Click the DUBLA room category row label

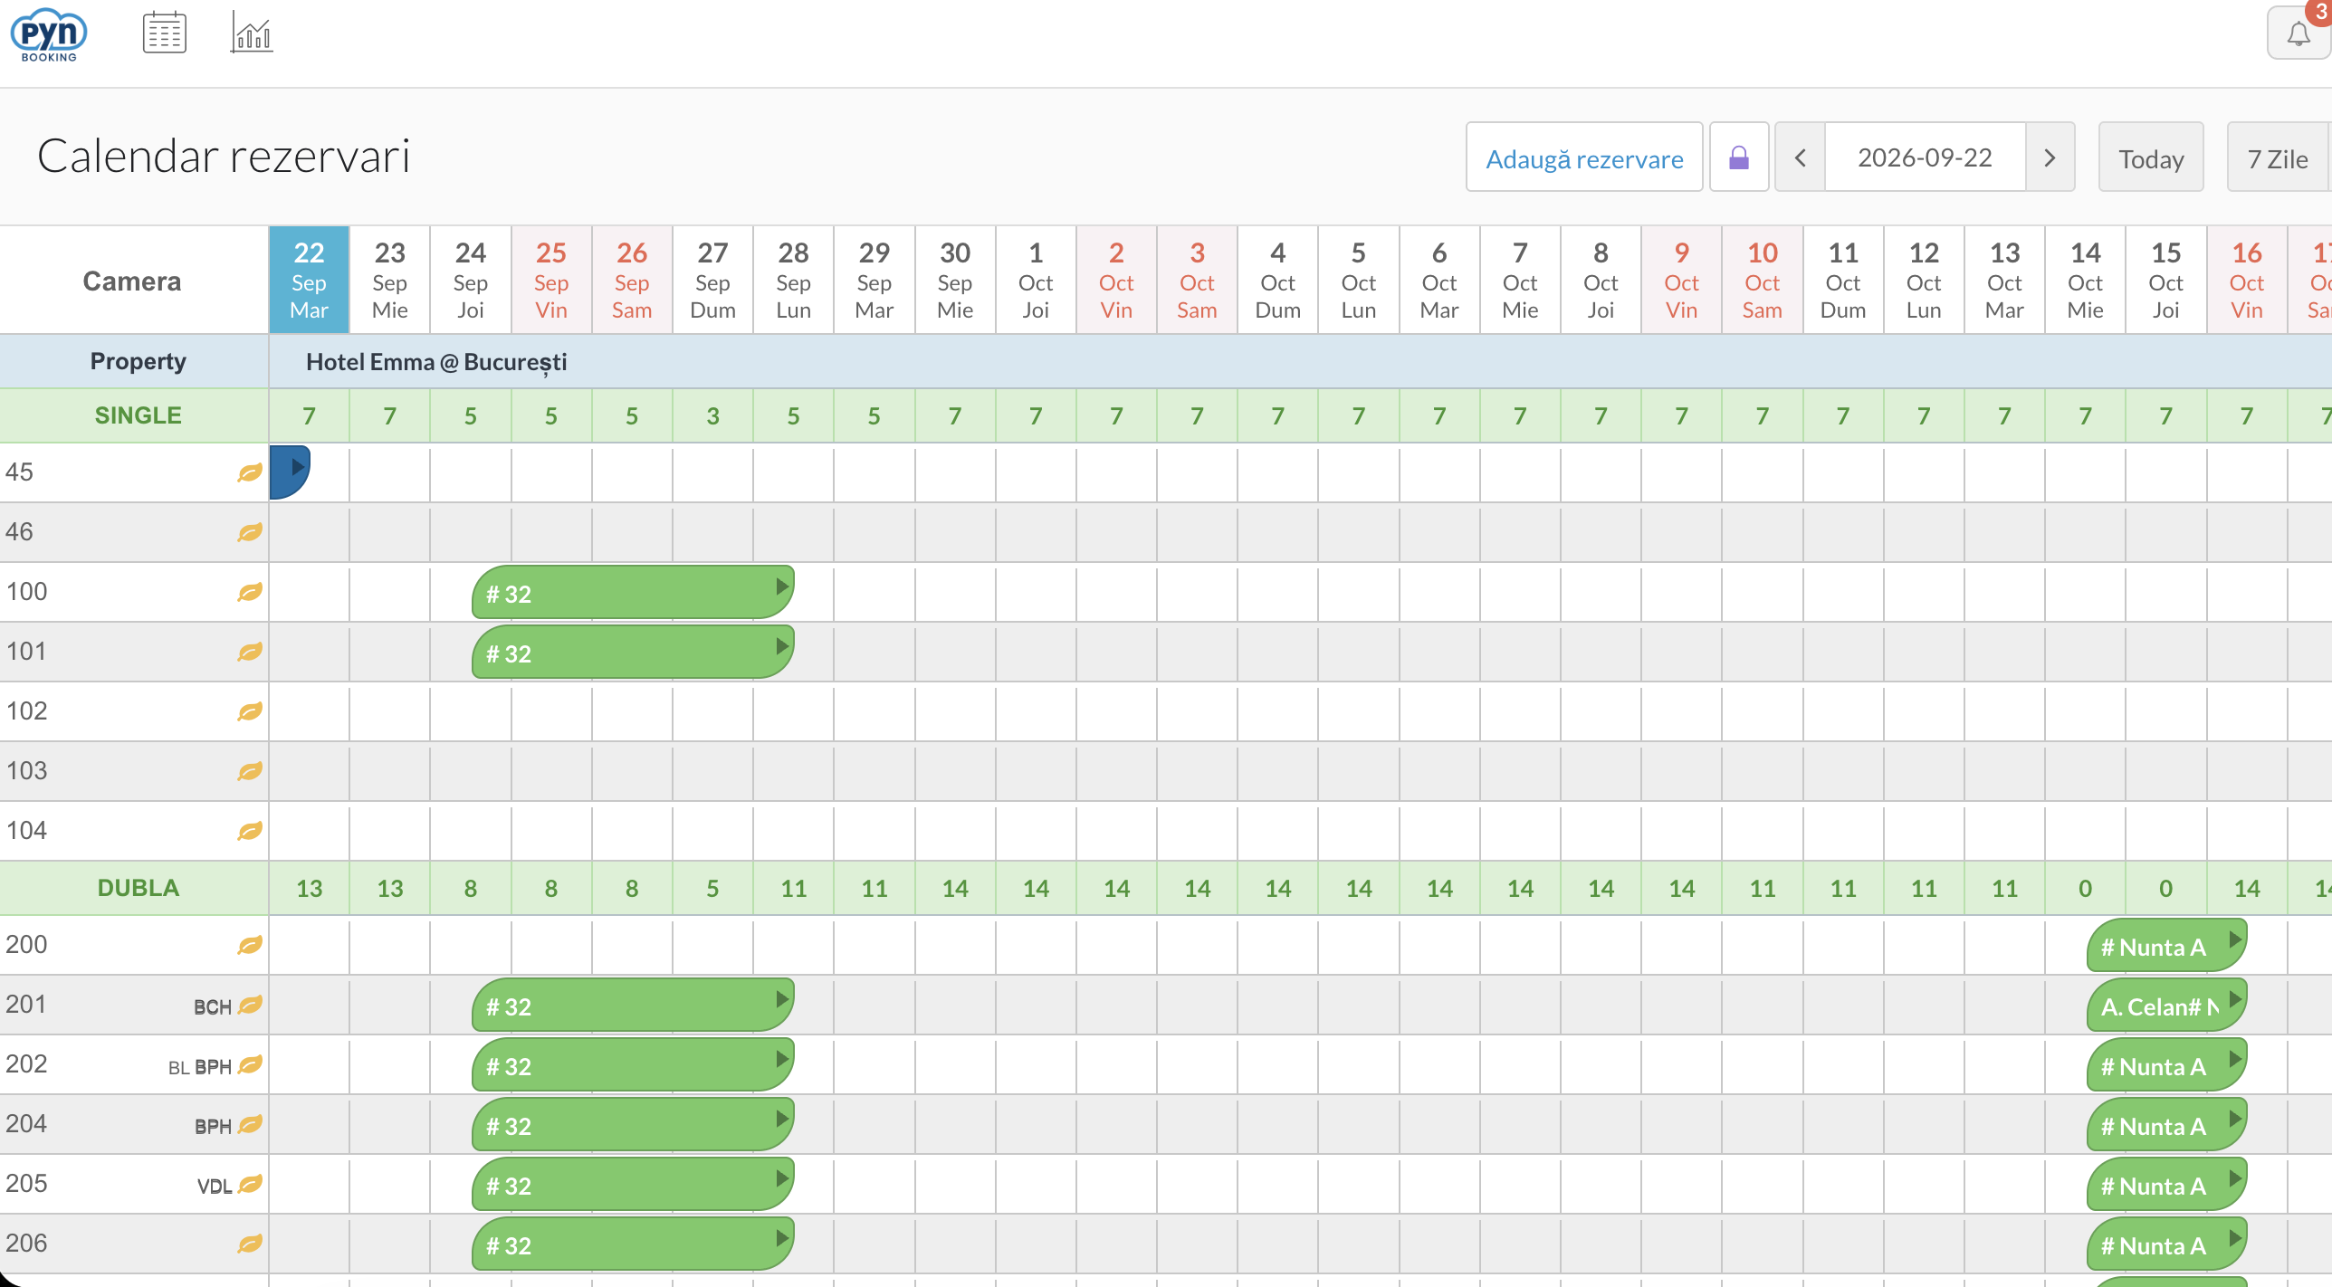(x=138, y=888)
